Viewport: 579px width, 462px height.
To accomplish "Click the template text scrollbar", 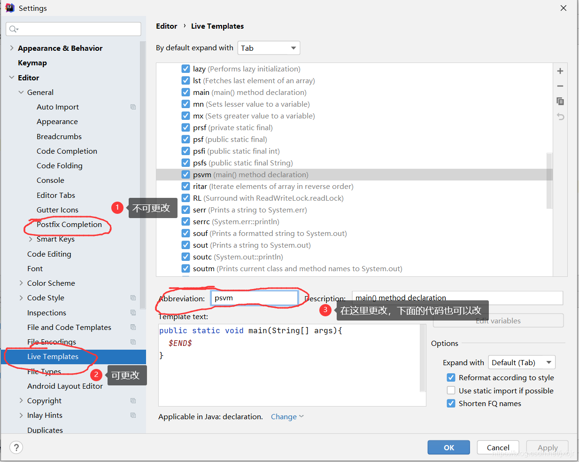I will pos(423,358).
